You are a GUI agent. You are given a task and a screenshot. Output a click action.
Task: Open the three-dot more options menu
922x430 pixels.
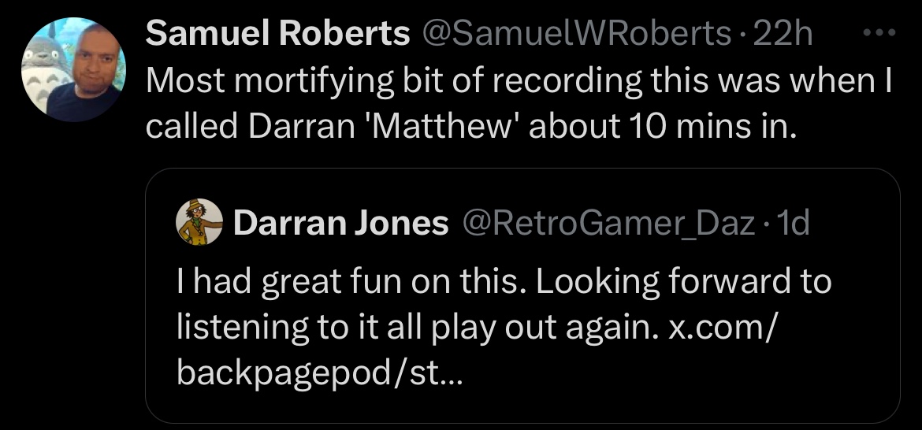point(879,34)
